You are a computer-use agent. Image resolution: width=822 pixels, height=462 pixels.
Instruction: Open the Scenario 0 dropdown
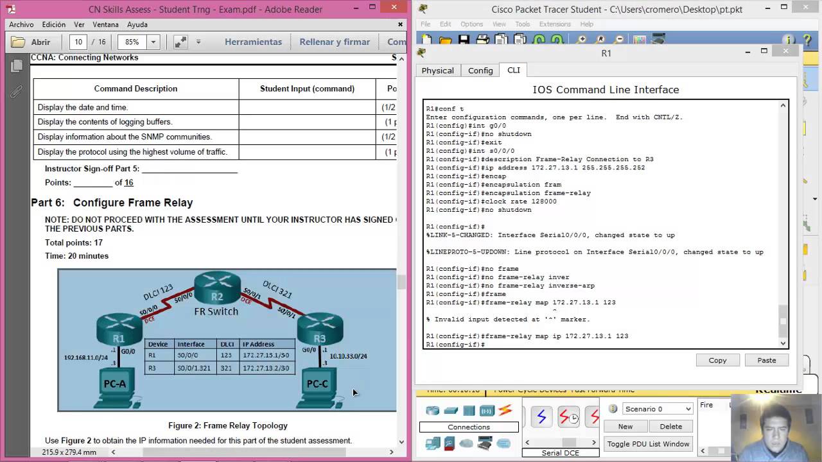658,409
